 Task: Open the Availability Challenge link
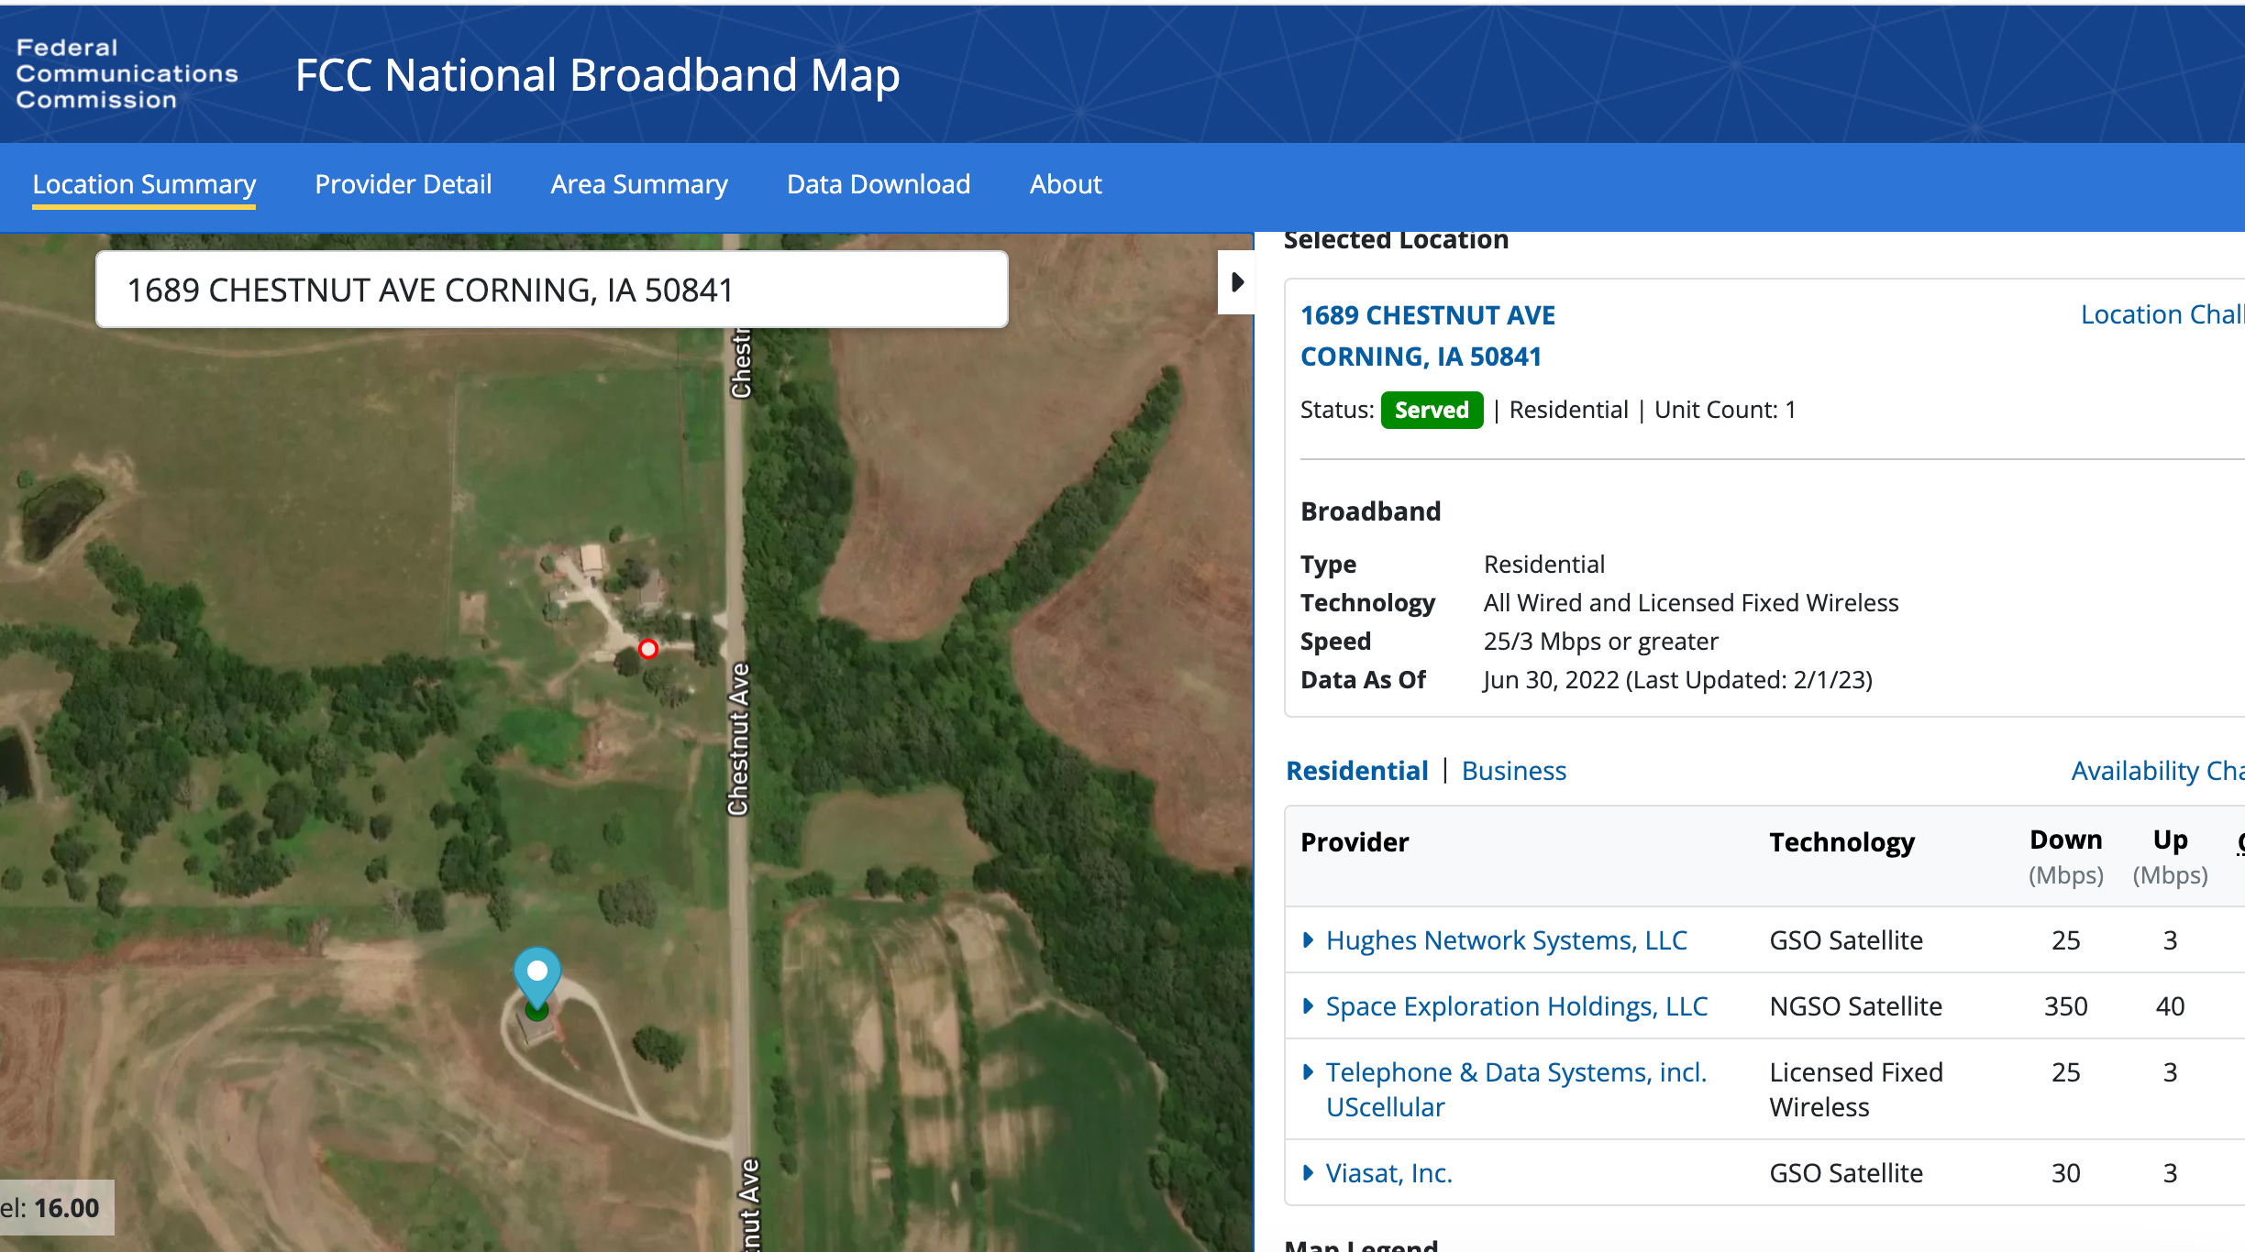click(x=2155, y=771)
